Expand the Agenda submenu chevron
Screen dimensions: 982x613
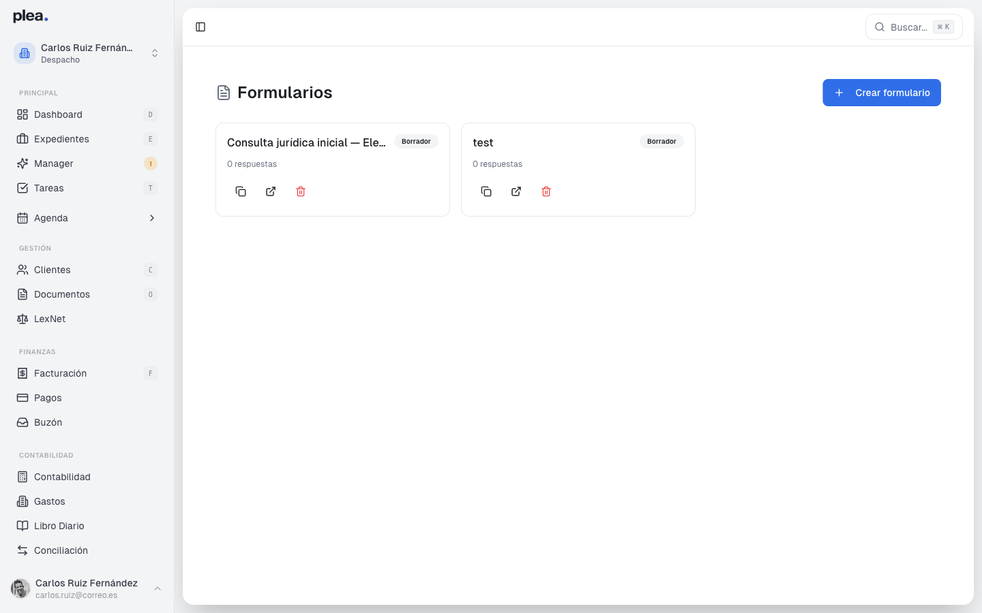[152, 218]
